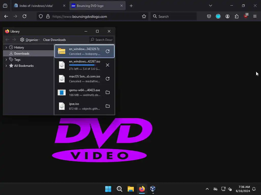The height and width of the screenshot is (195, 261).
Task: Open the Extensions puzzle icon
Action: (x=237, y=16)
